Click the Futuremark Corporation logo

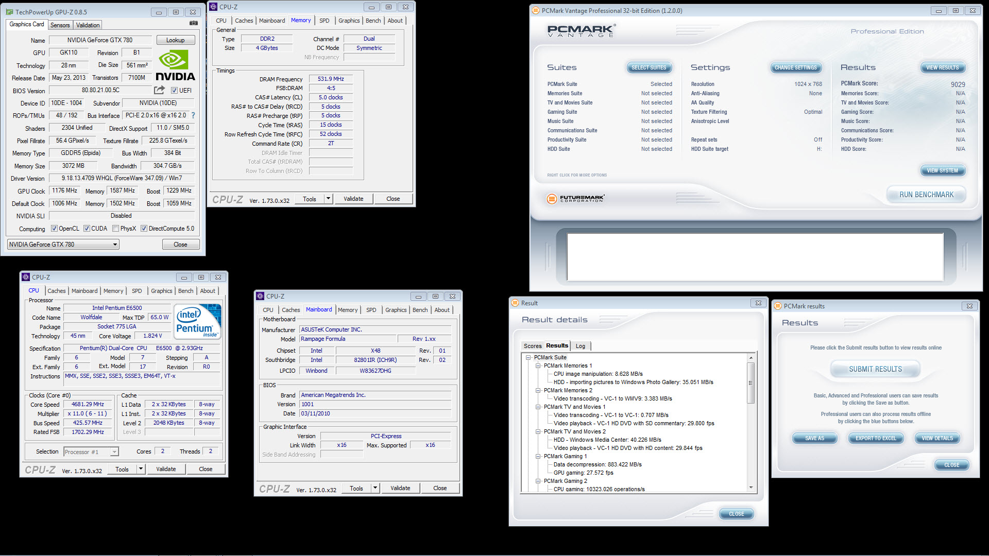pos(575,199)
